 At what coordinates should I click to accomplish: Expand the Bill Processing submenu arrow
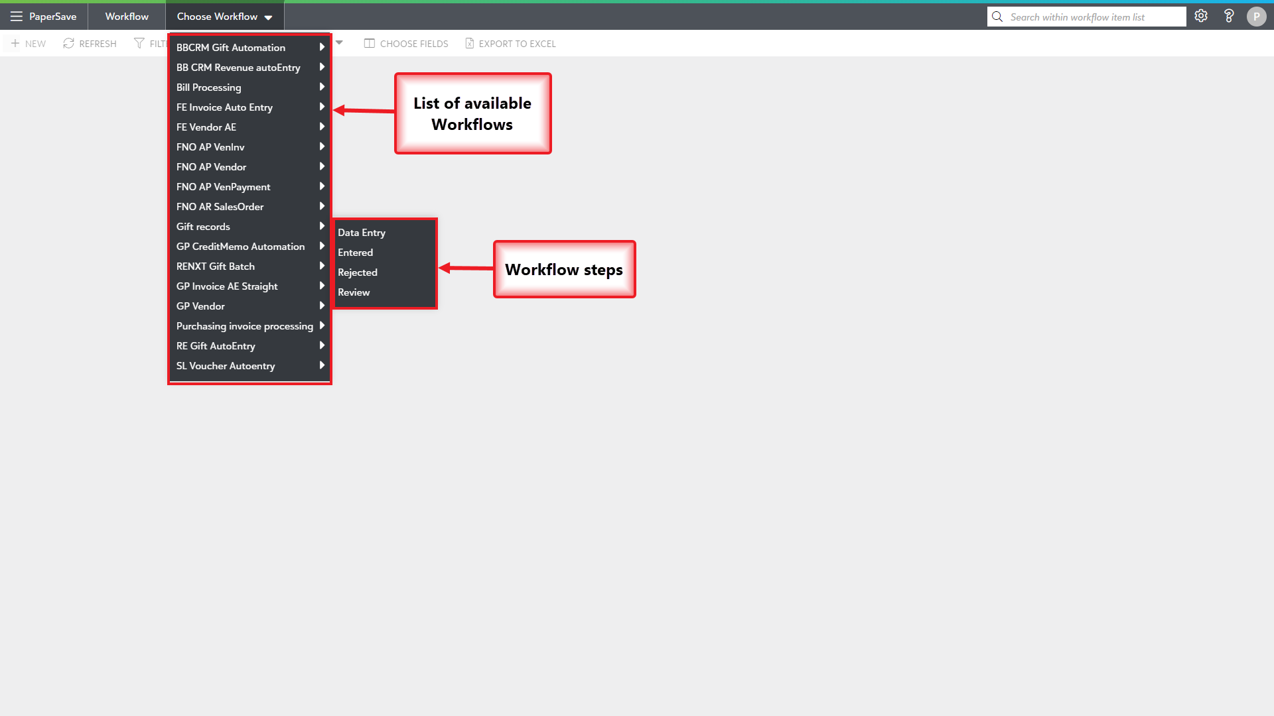322,87
